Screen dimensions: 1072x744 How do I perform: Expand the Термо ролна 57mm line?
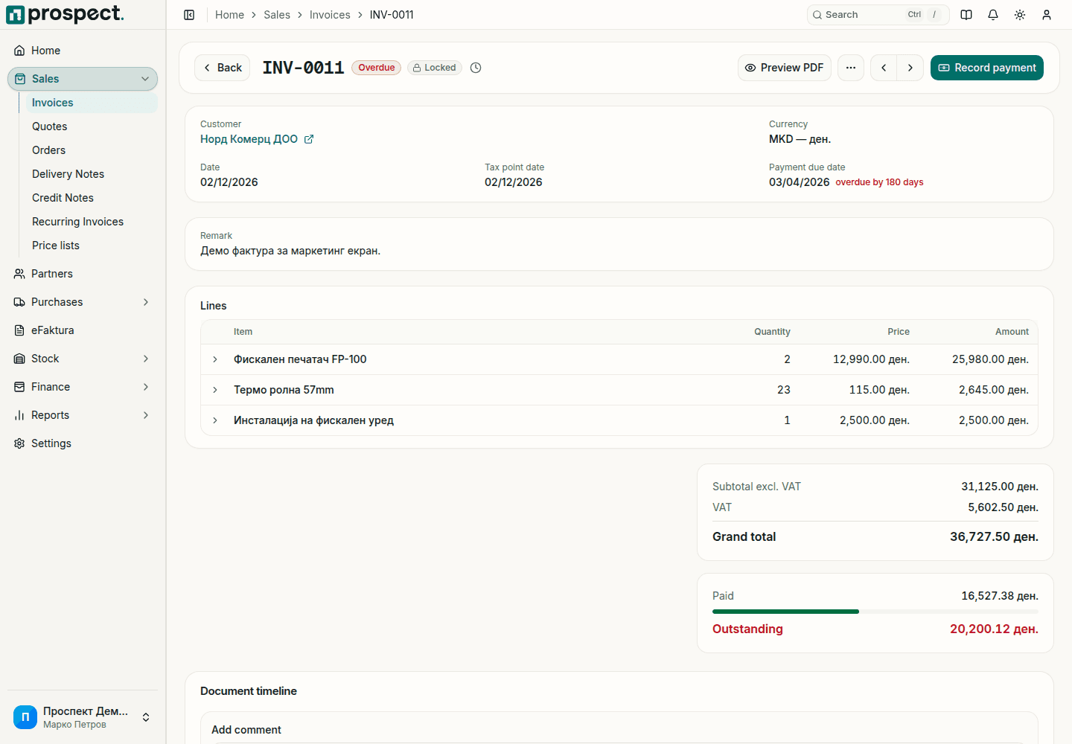(x=215, y=390)
